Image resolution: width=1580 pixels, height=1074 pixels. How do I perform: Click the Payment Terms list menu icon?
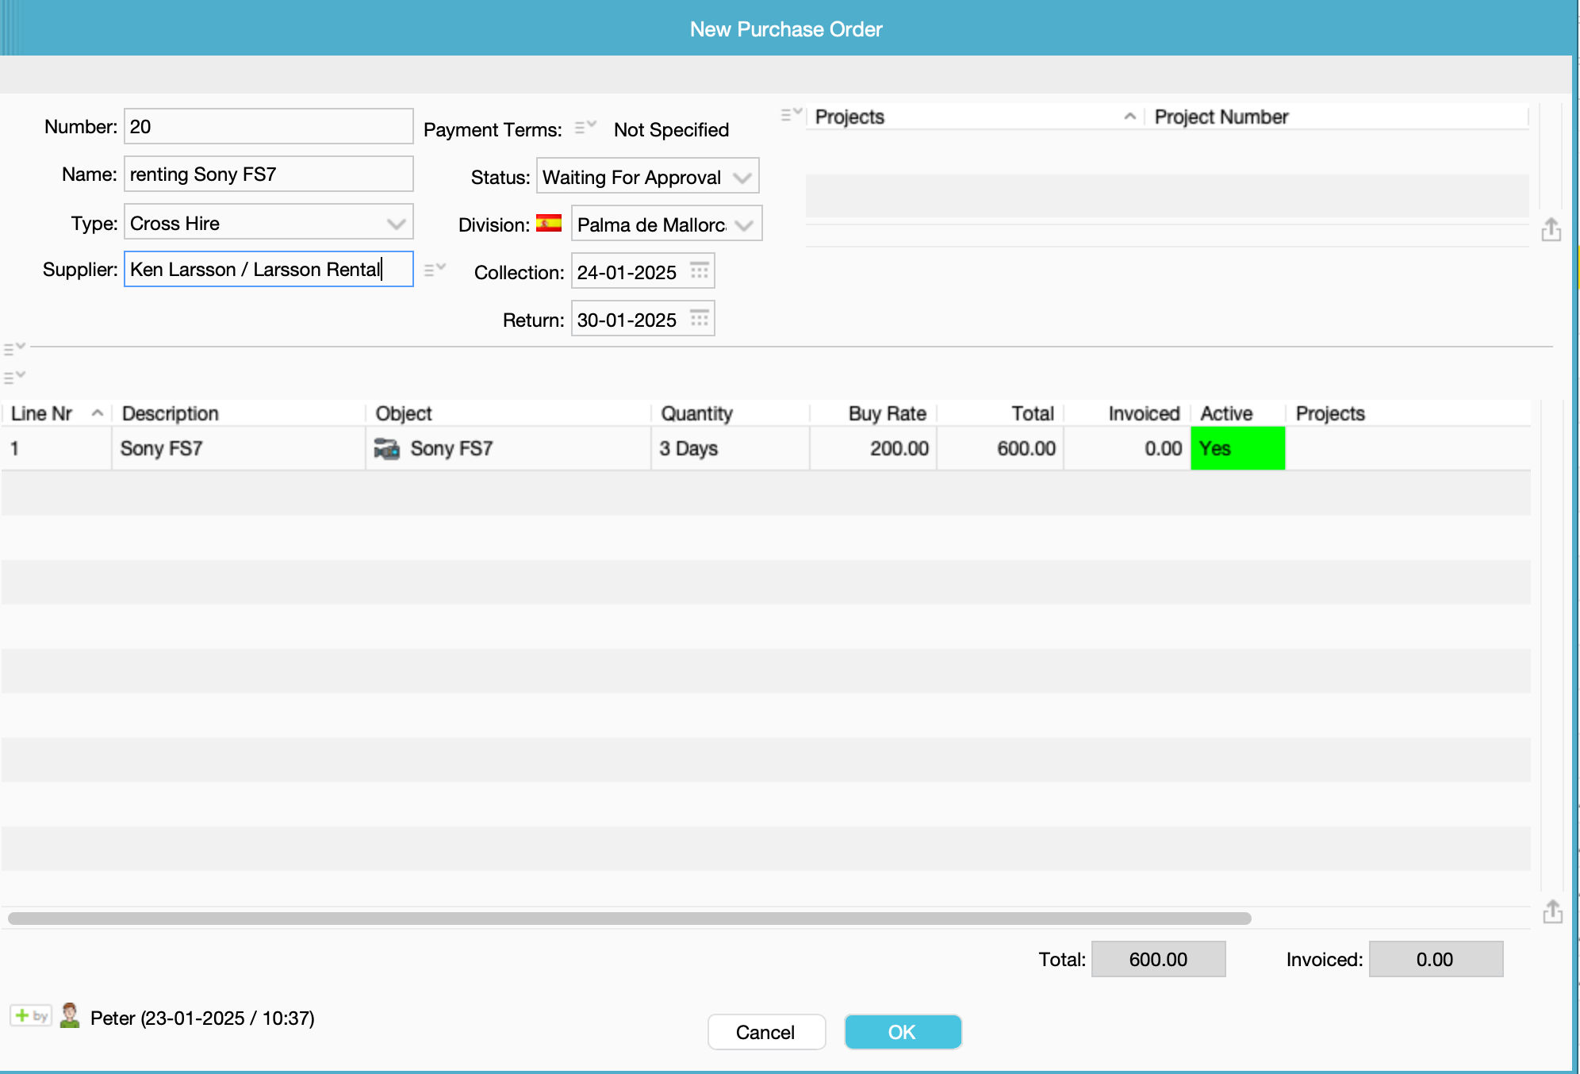585,127
